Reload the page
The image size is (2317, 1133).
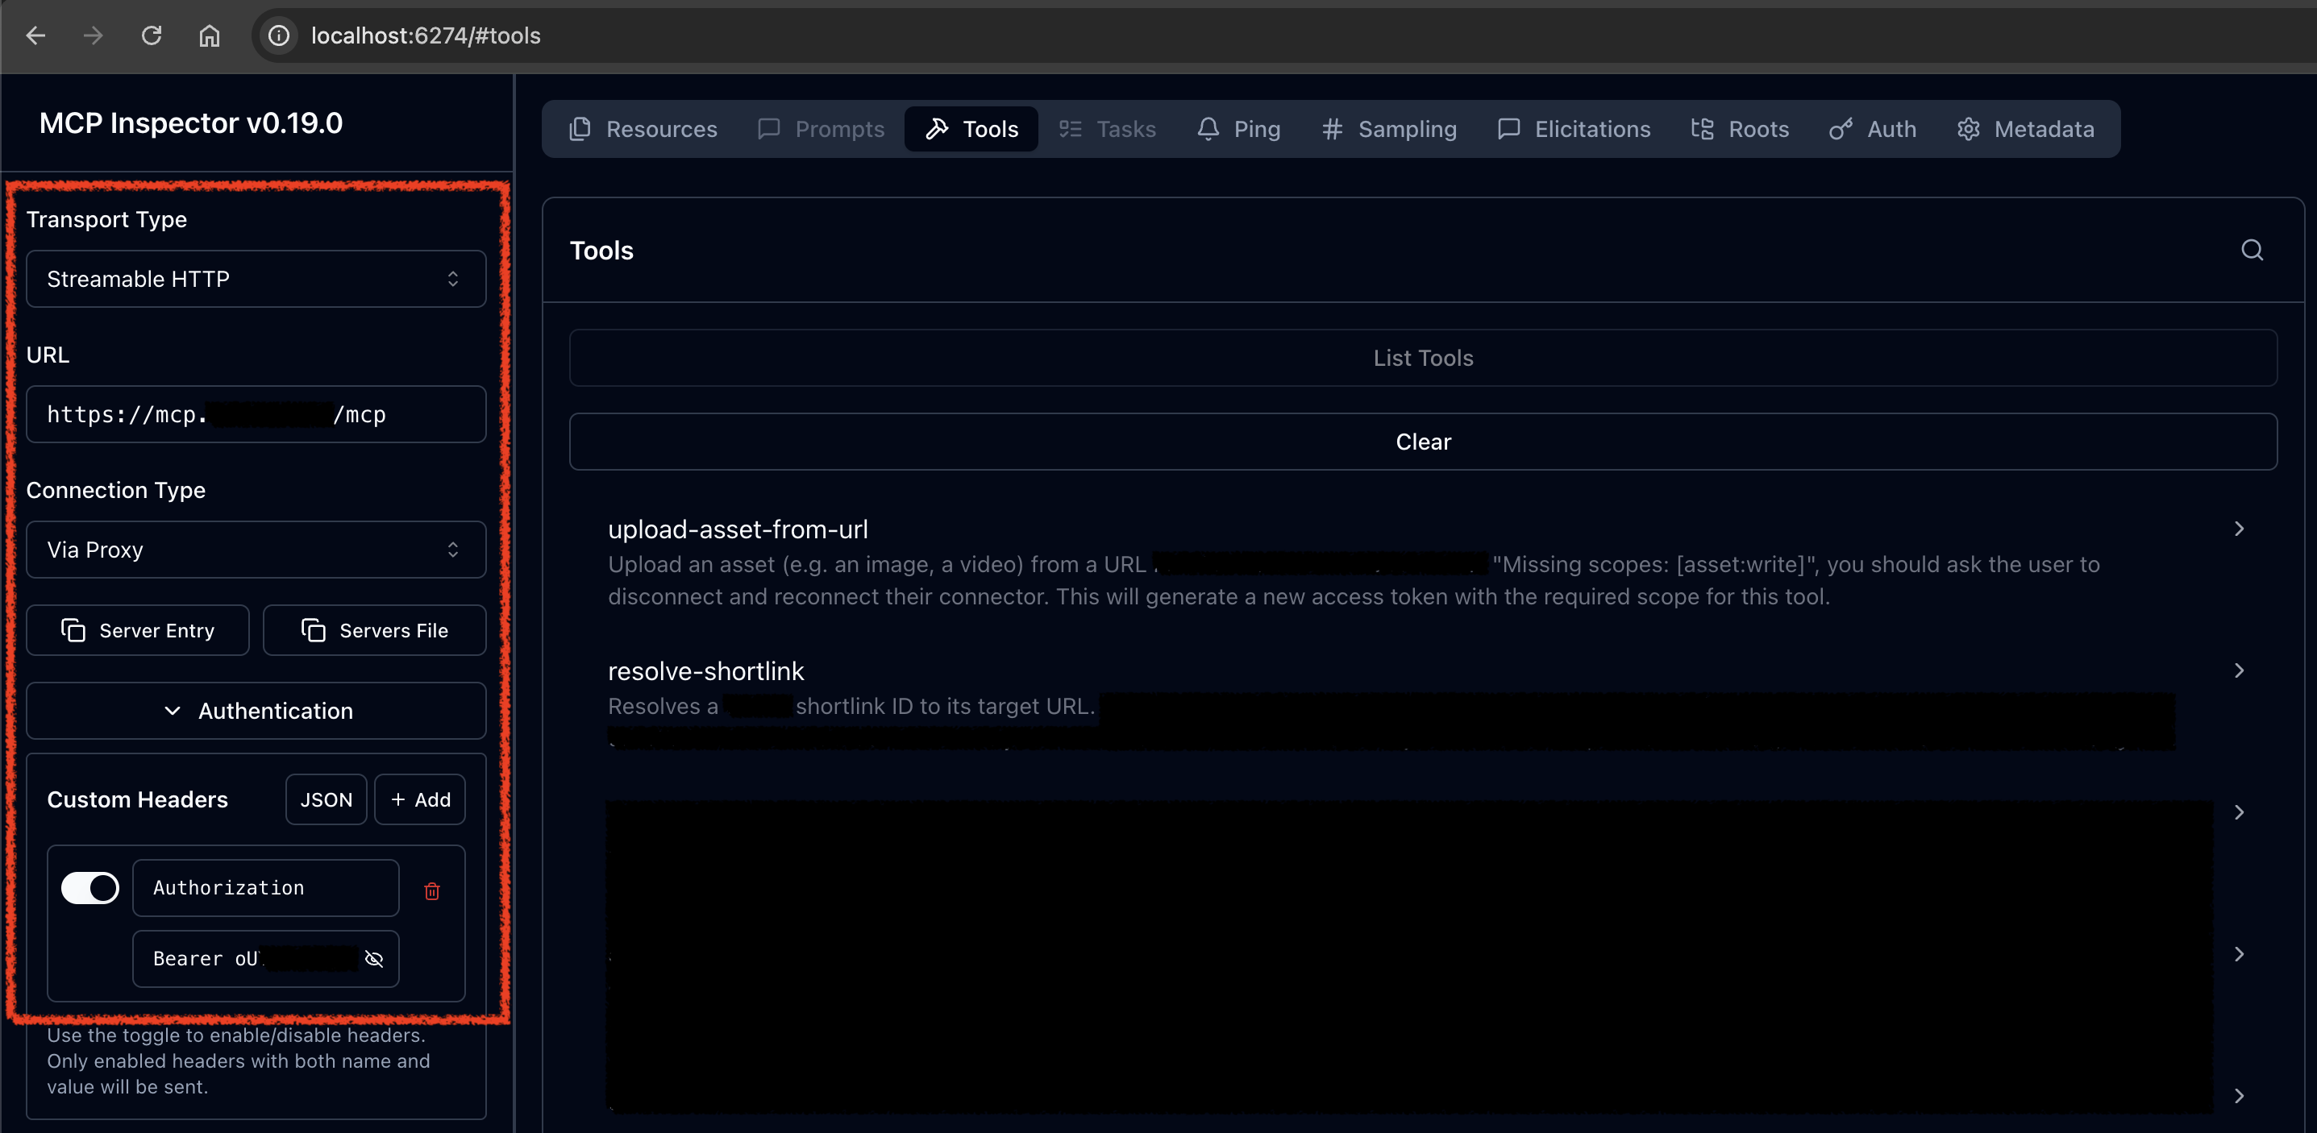pos(151,36)
